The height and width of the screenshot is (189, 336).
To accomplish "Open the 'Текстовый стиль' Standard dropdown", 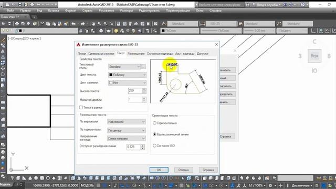I will tap(124, 67).
